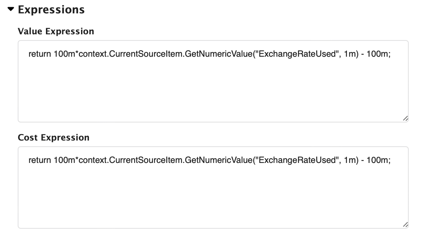Click the resize handle of Cost Expression box
The height and width of the screenshot is (237, 421).
click(406, 224)
